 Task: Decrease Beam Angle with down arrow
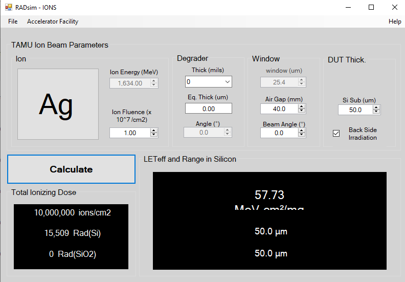point(301,135)
